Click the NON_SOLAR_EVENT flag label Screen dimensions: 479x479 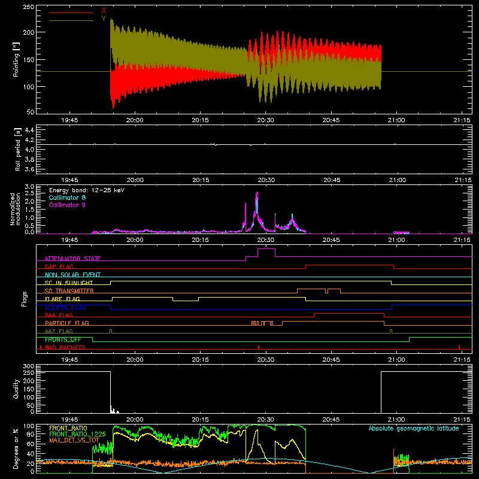tap(72, 275)
